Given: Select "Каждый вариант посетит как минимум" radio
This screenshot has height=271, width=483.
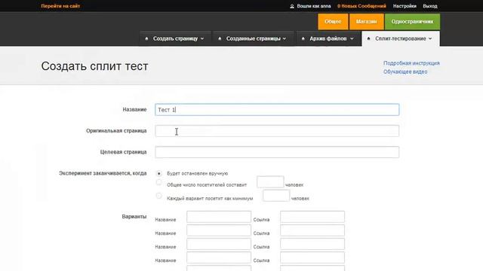Looking at the screenshot, I should [159, 196].
